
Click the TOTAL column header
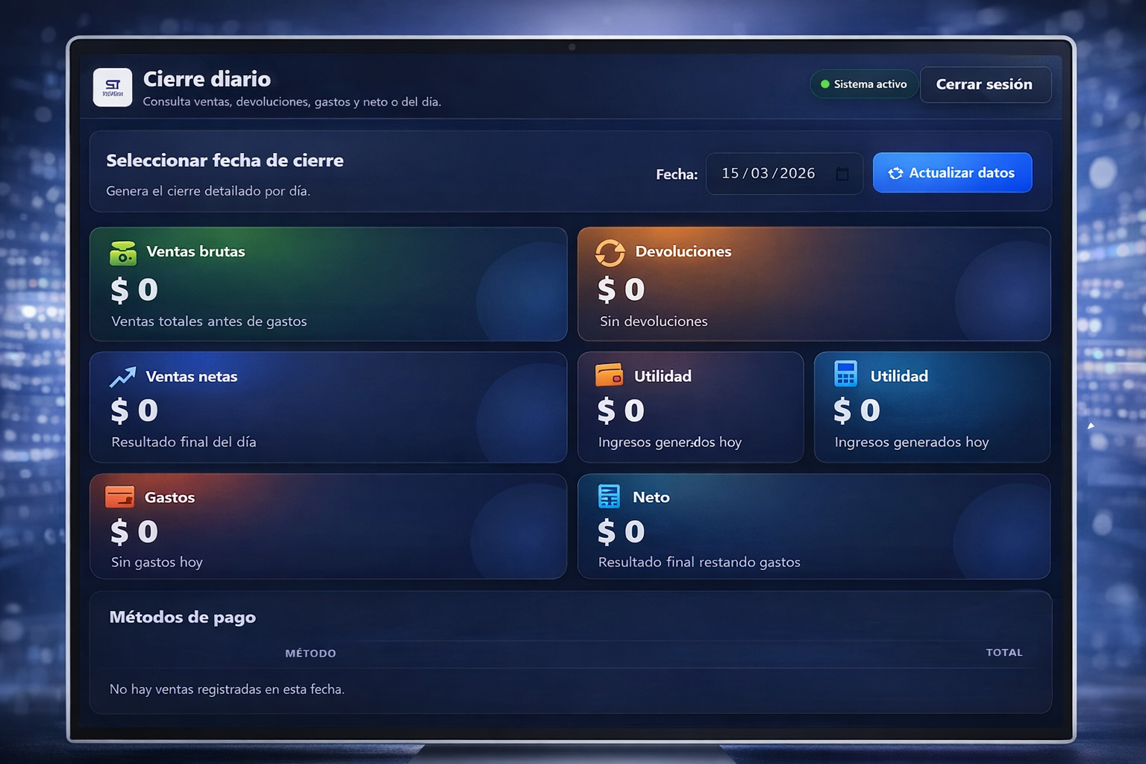point(1003,653)
